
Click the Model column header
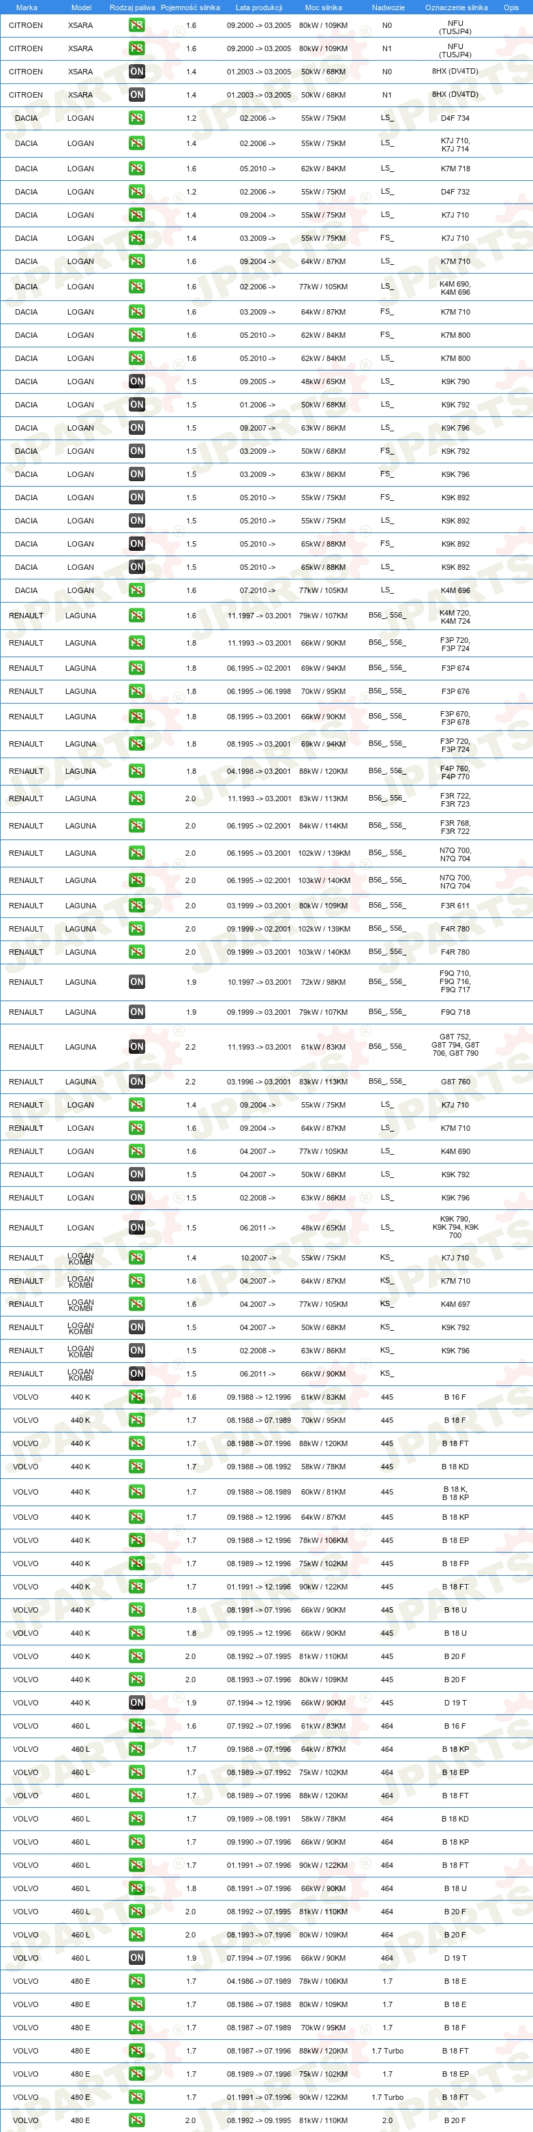[x=81, y=8]
